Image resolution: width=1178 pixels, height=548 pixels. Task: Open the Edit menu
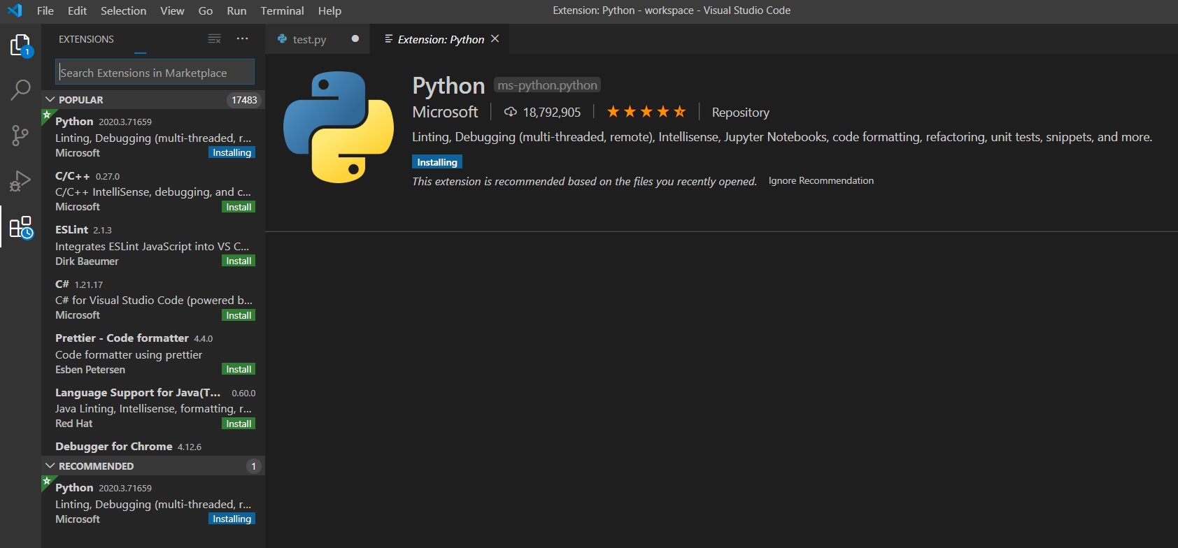(77, 10)
